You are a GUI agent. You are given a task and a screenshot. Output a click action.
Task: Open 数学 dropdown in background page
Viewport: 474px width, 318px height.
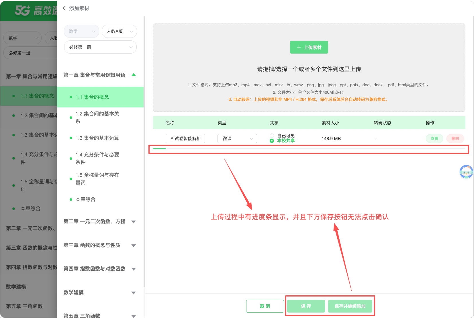[x=22, y=38]
